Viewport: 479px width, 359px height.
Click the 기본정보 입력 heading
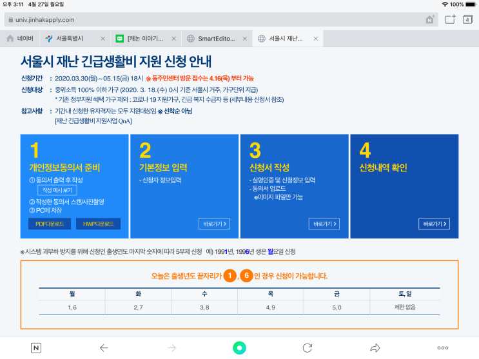point(163,168)
